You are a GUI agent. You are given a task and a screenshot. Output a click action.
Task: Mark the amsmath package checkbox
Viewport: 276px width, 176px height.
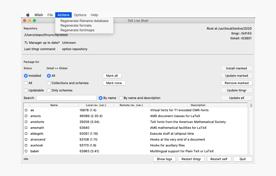(x=26, y=128)
